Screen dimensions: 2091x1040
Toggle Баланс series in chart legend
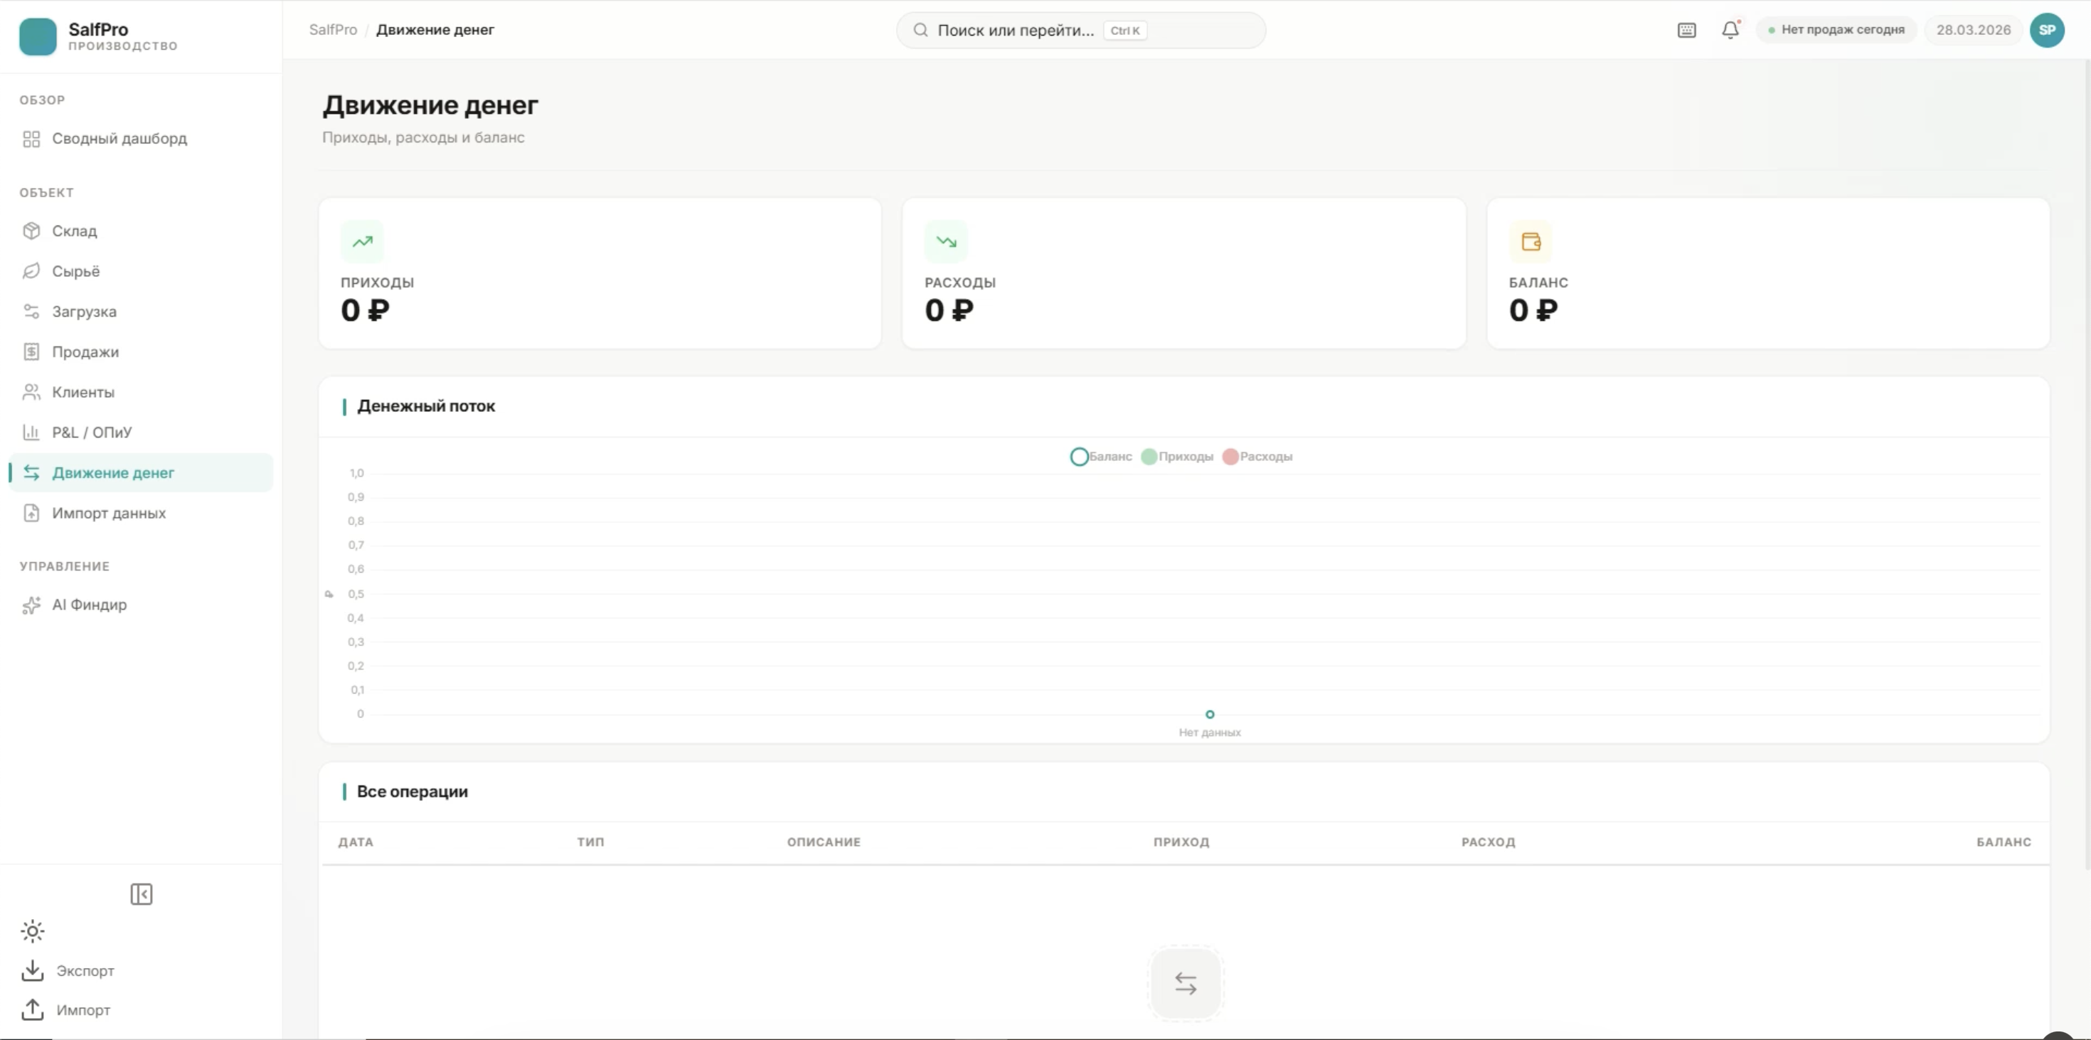[x=1101, y=457]
